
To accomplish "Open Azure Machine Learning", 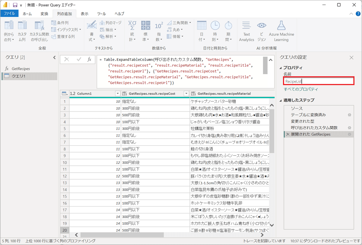I will pyautogui.click(x=281, y=31).
